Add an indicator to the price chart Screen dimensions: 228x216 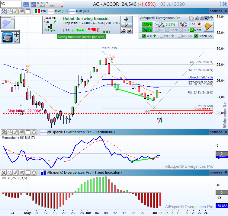pos(10,11)
